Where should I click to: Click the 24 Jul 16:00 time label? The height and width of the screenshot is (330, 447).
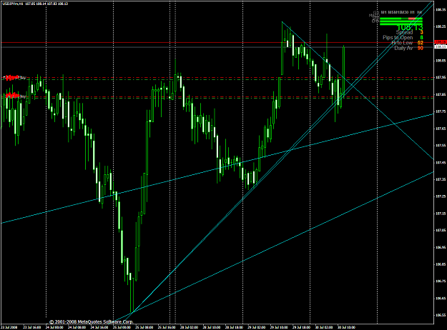coord(99,327)
